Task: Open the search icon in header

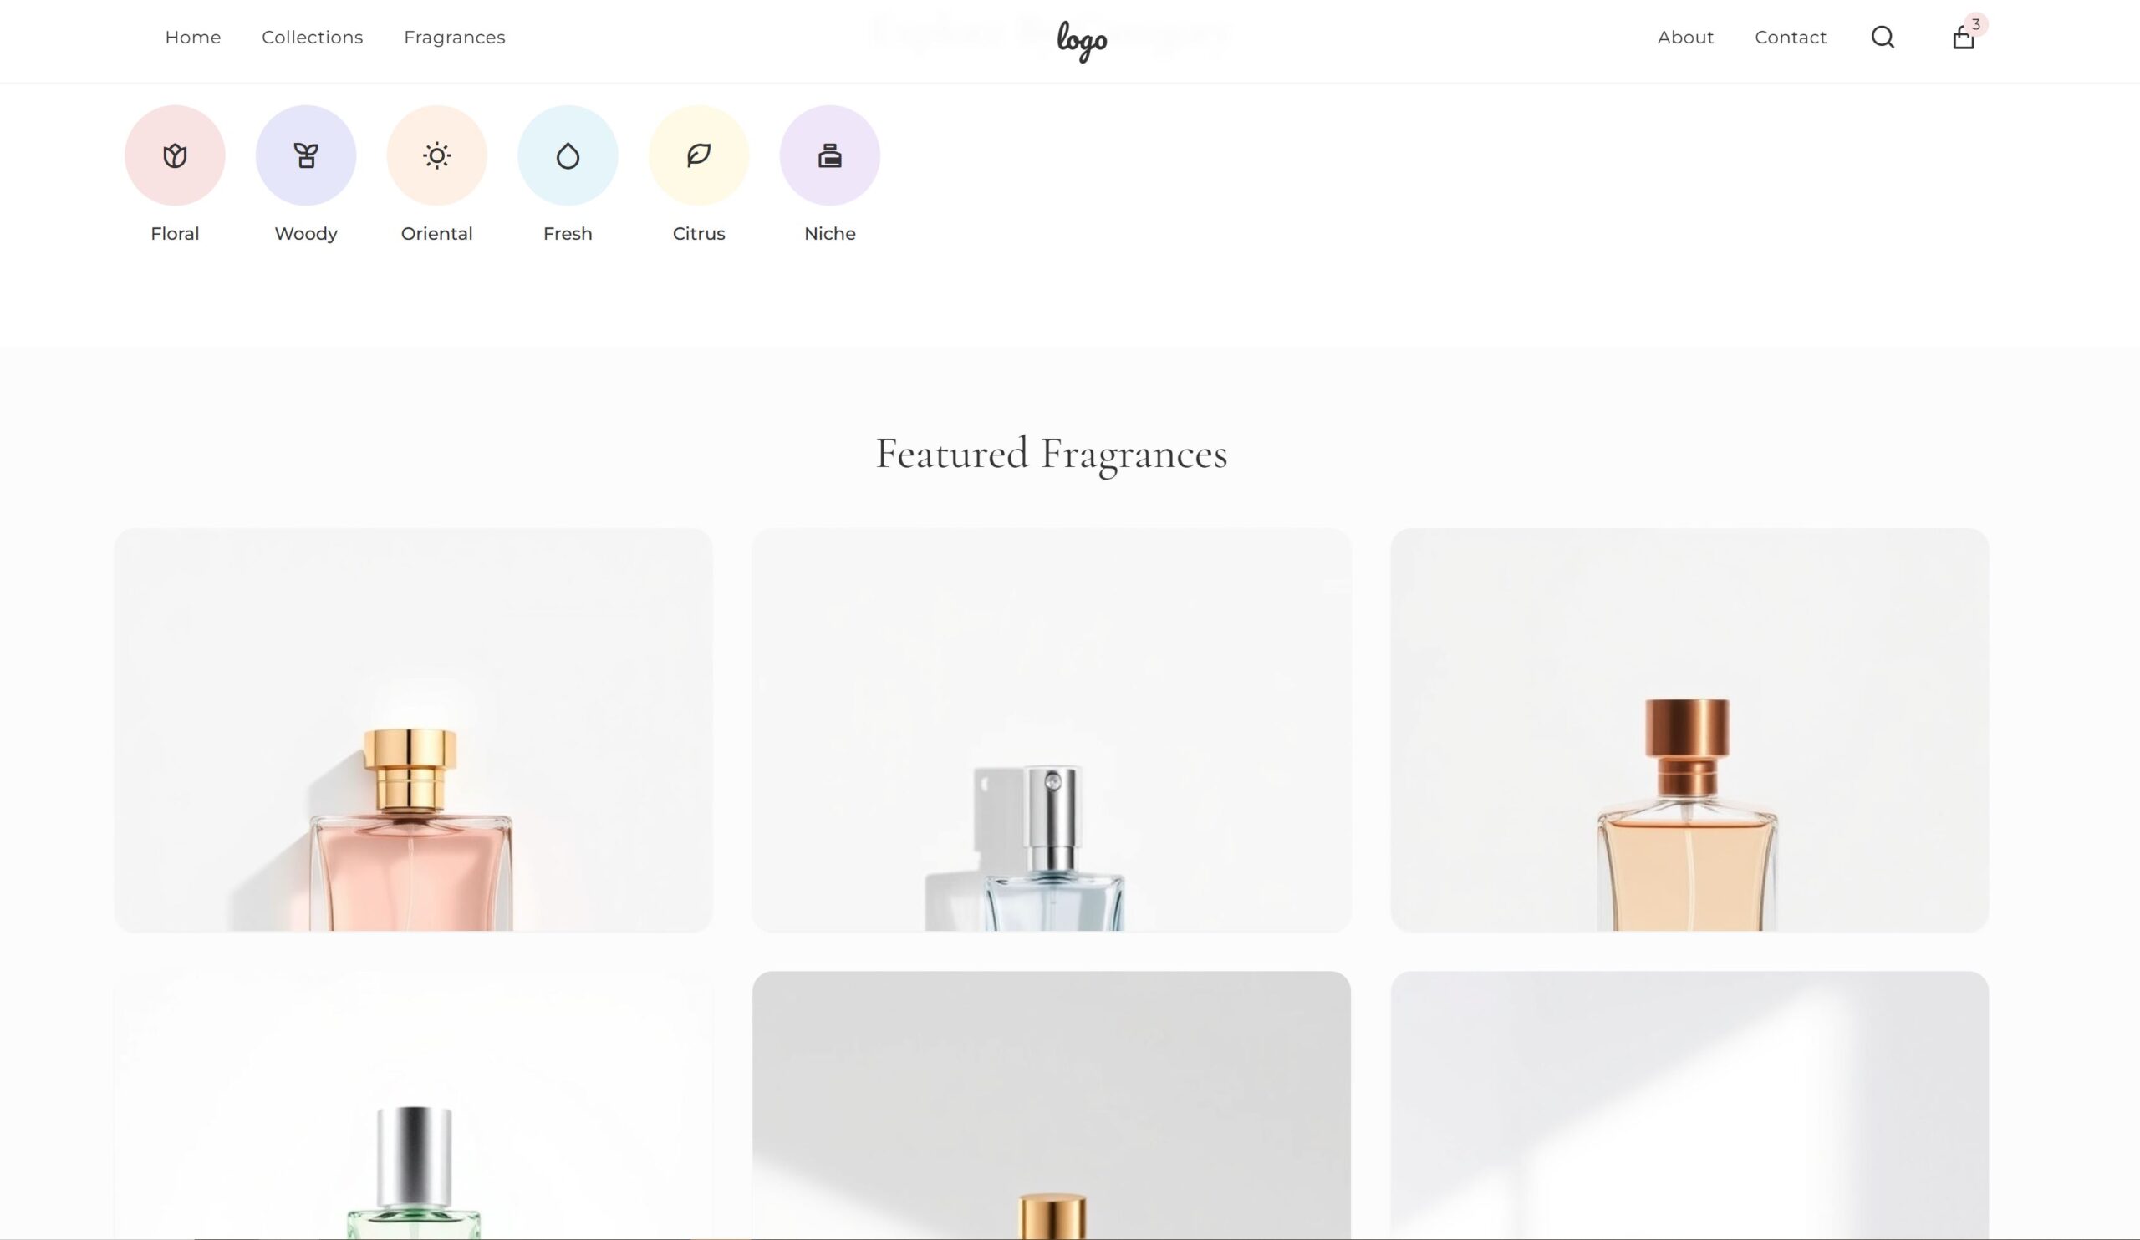Action: pyautogui.click(x=1883, y=38)
